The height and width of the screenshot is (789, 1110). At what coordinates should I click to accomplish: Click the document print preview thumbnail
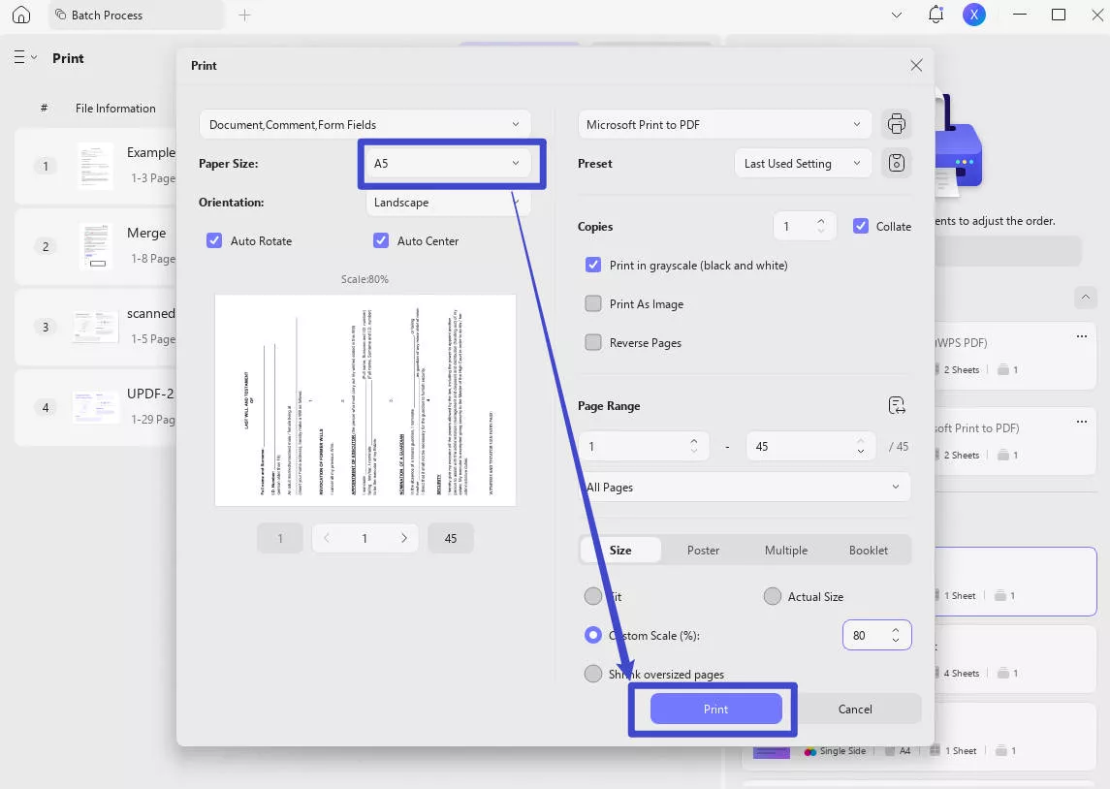(365, 399)
